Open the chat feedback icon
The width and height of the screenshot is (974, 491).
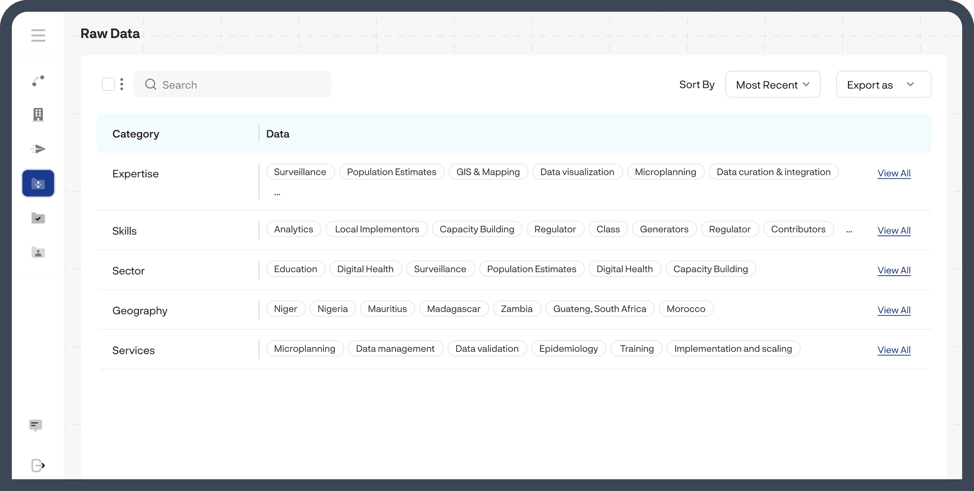coord(36,425)
